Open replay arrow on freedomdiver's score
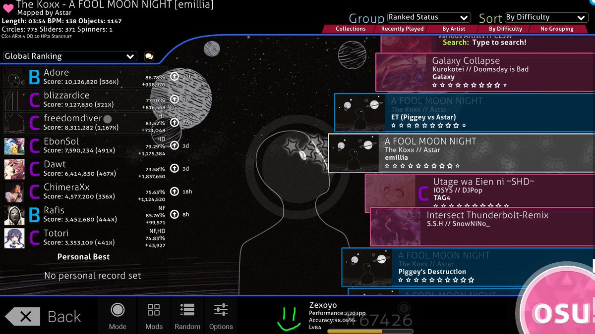595x334 pixels. coord(174,122)
